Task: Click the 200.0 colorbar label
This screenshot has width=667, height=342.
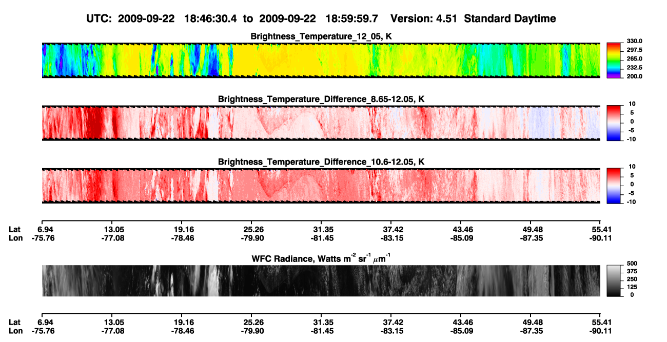Action: 634,76
